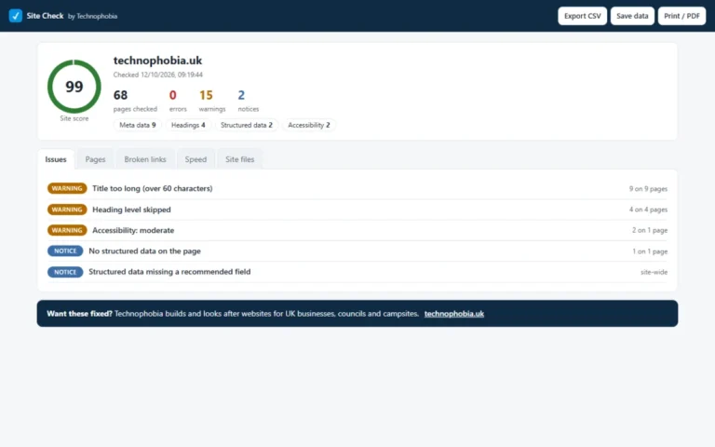Click the WARNING badge beside 'Heading level skipped'
The image size is (715, 447).
(67, 210)
